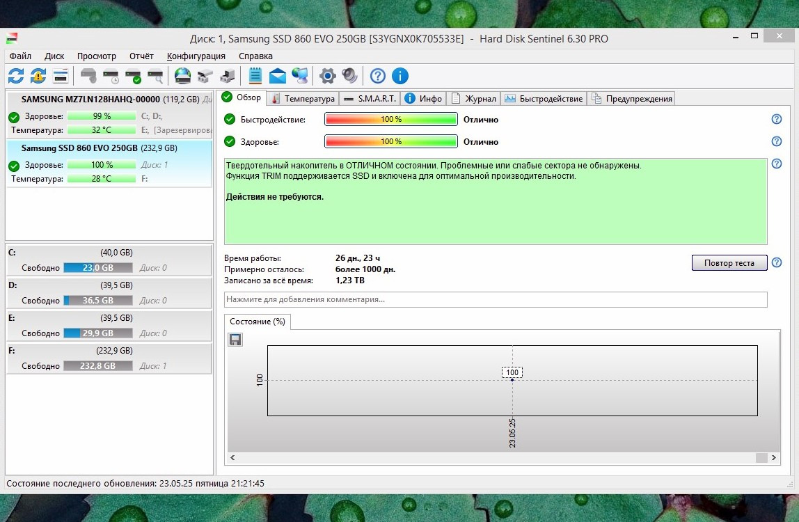Screen dimensions: 799x522
Task: Open the Конфигурация menu
Action: [x=196, y=56]
